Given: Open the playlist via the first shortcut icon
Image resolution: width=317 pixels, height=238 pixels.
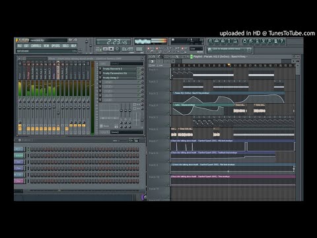Looking at the screenshot, I should pyautogui.click(x=210, y=41).
